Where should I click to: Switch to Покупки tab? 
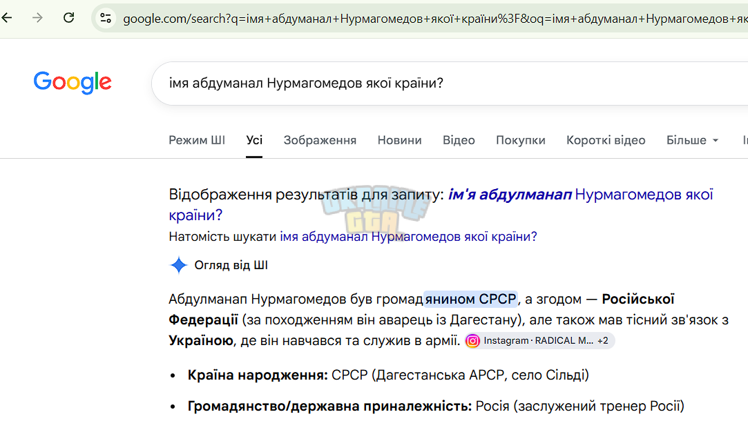coord(521,140)
